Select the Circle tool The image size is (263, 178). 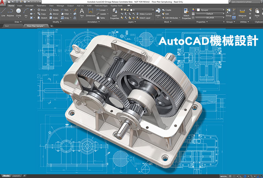18,12
